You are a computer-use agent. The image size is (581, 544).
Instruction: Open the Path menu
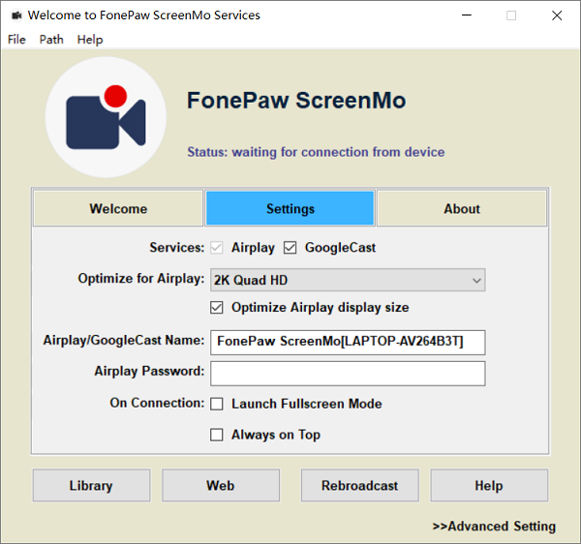pos(51,40)
